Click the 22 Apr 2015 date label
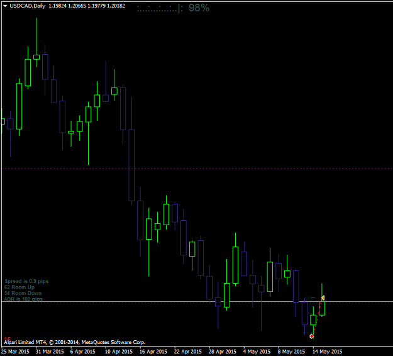 188,352
